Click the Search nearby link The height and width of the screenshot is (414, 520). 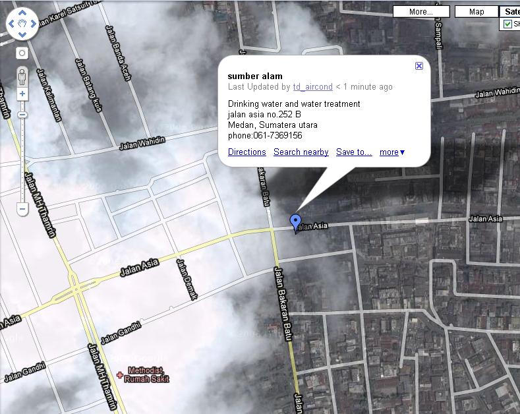point(301,152)
